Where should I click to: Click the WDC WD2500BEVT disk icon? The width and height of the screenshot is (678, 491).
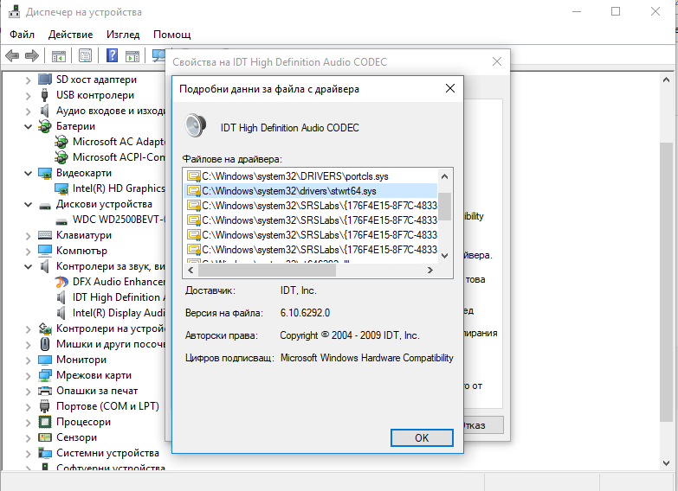tap(61, 221)
